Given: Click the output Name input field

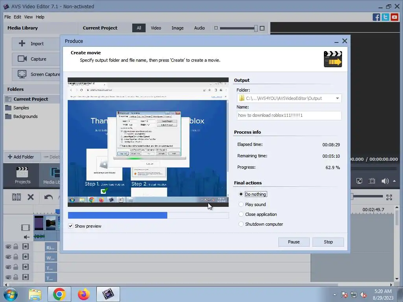Looking at the screenshot, I should coord(289,115).
